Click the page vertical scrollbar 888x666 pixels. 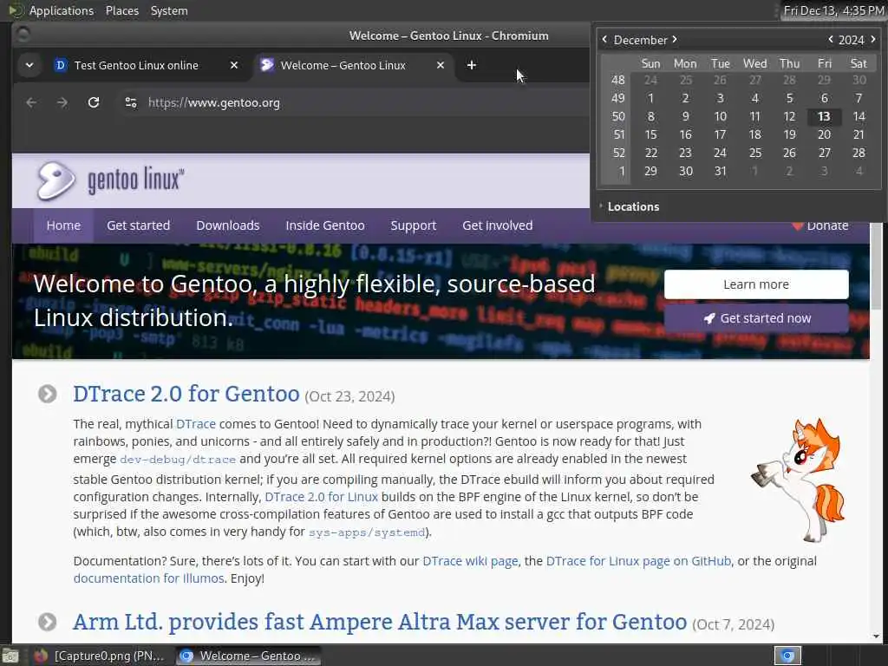pos(876,266)
